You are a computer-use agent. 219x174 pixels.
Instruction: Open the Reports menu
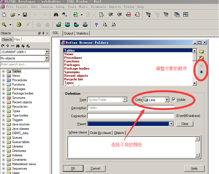[x=115, y=7]
